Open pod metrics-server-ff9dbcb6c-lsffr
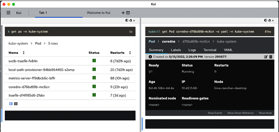 tap(32, 78)
